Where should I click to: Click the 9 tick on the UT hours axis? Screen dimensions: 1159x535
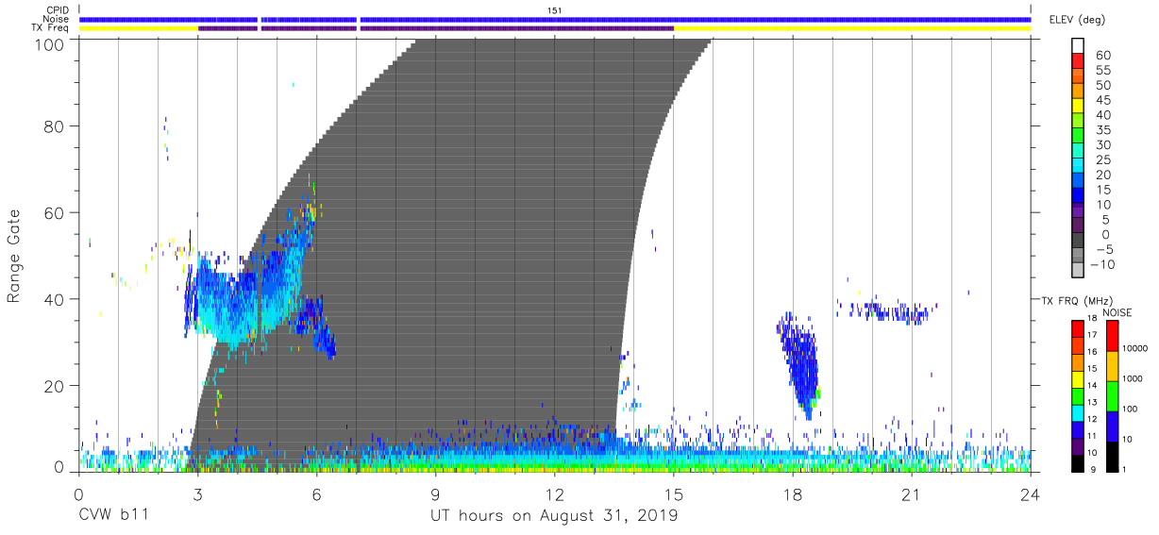coord(435,494)
